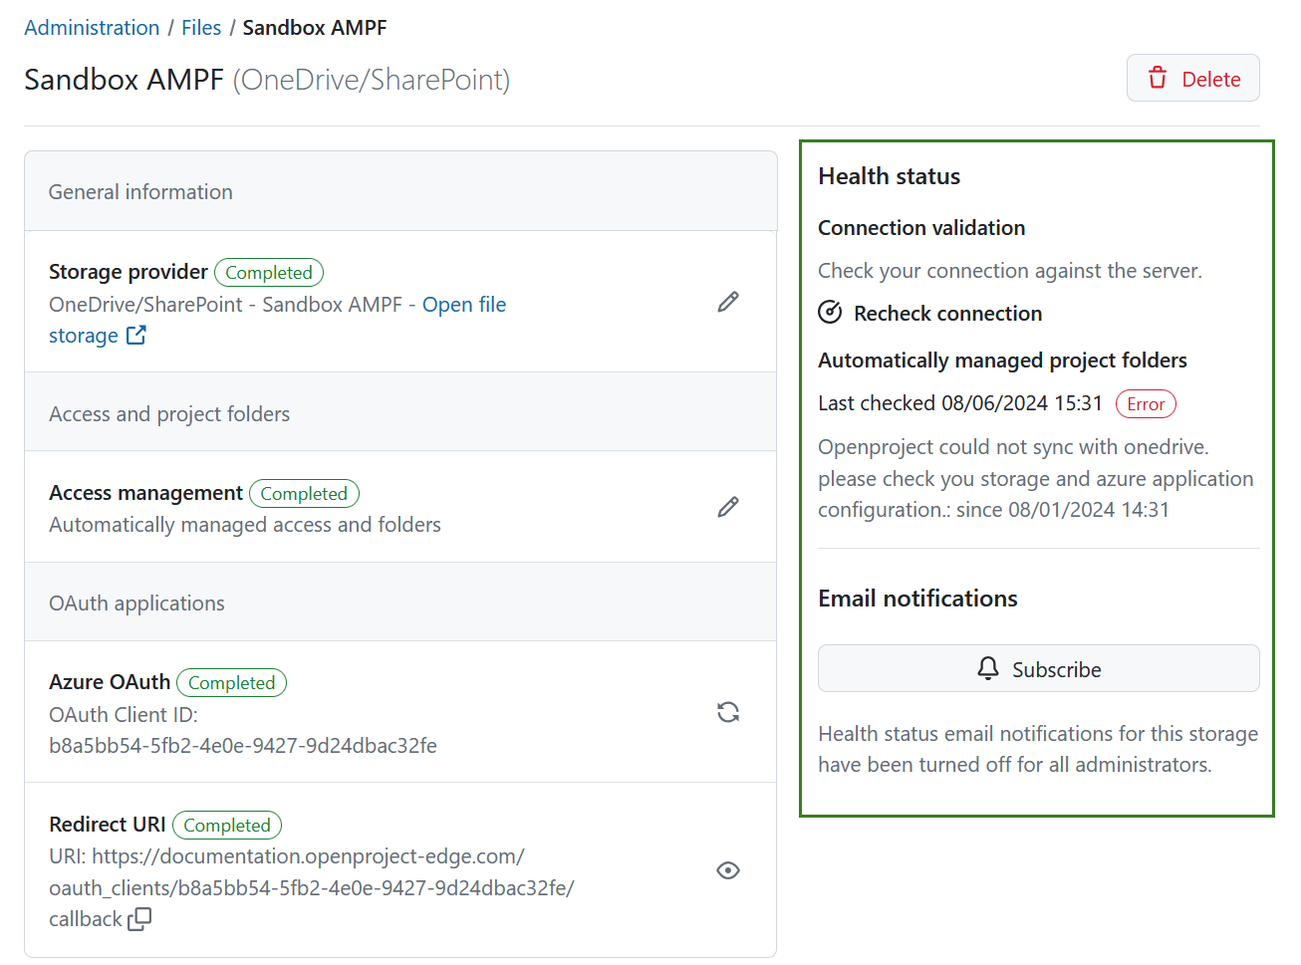Subscribe to health status email notifications
The width and height of the screenshot is (1301, 965).
tap(1038, 669)
